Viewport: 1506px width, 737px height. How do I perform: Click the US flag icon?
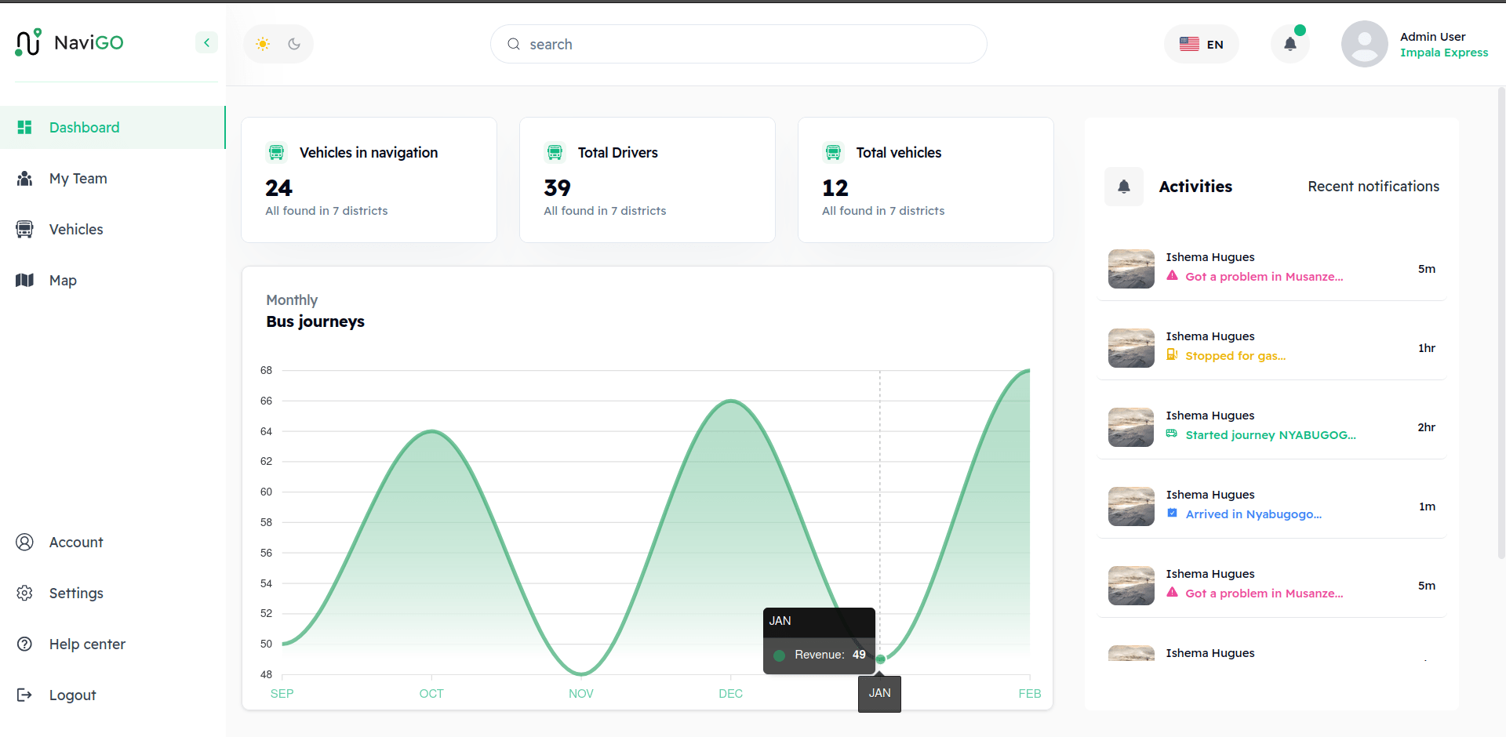pyautogui.click(x=1189, y=44)
